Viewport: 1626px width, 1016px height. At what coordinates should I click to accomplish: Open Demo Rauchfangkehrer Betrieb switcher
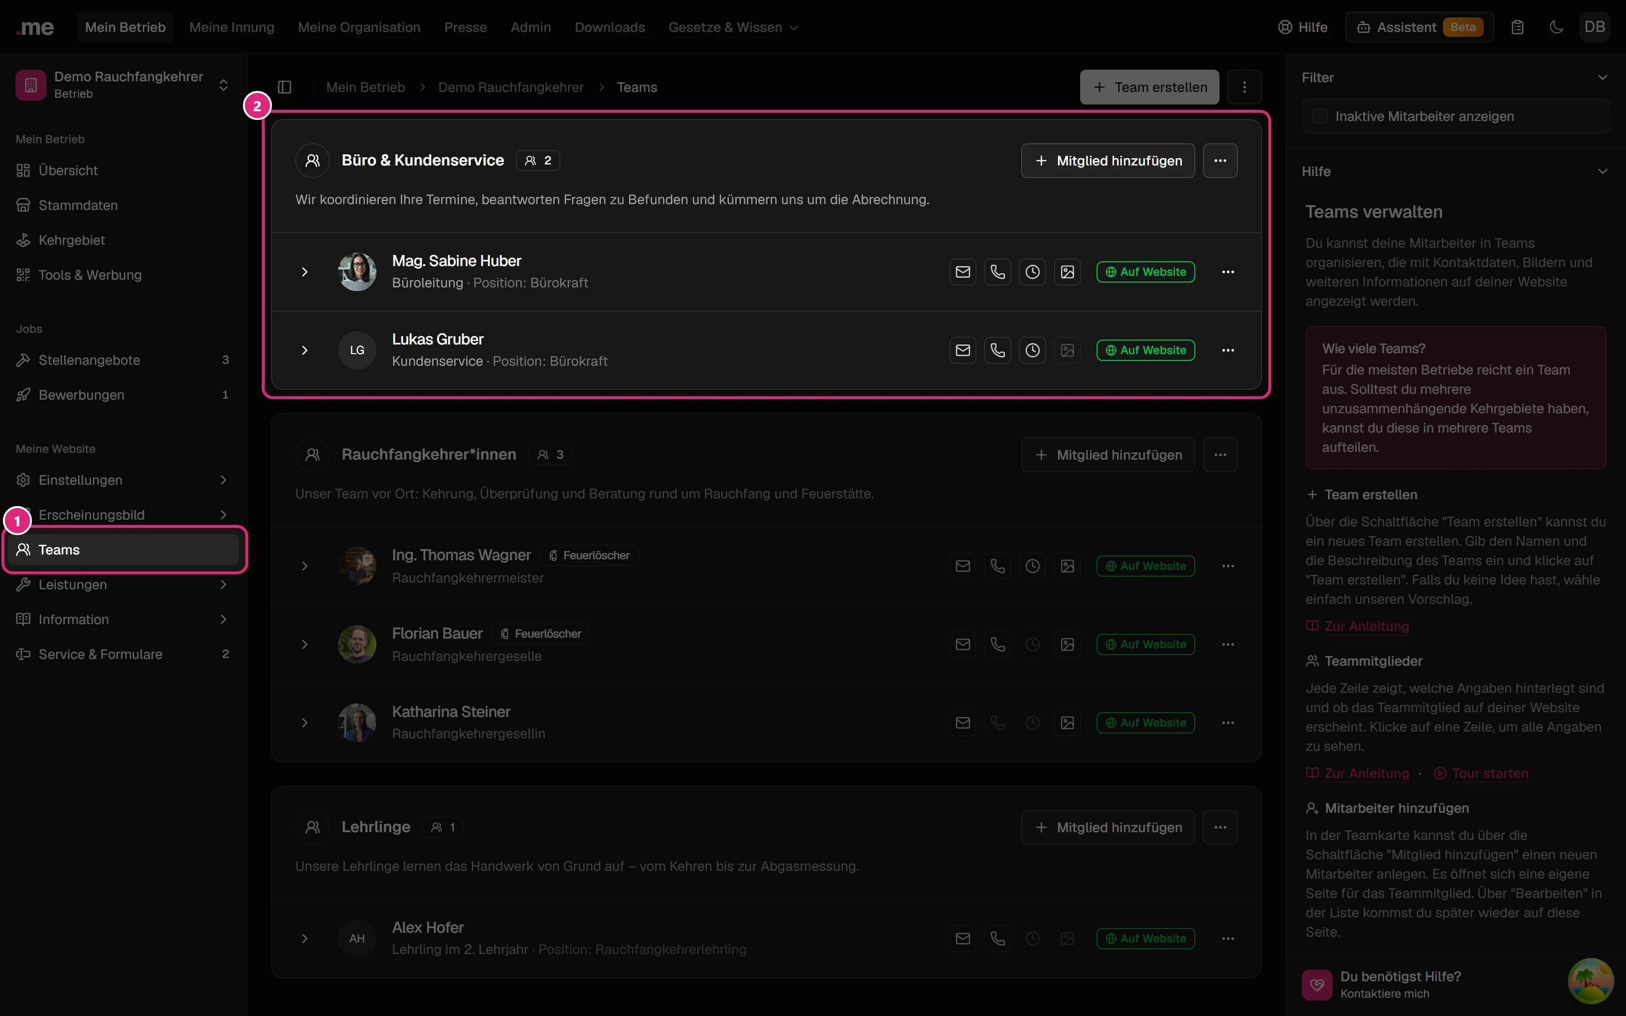(123, 85)
